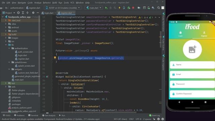The height and width of the screenshot is (121, 215).
Task: Open the Run tool window
Action: click(x=62, y=116)
